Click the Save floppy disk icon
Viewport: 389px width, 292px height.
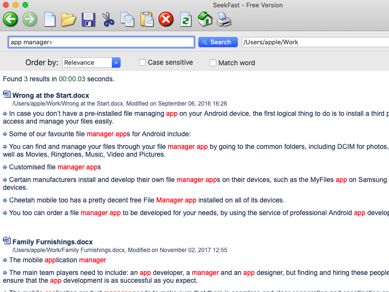click(88, 19)
